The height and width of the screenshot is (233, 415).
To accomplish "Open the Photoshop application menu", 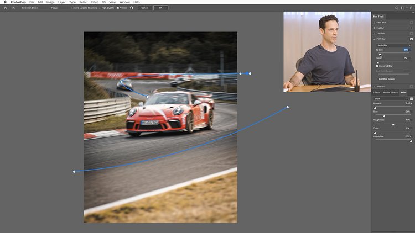I will pyautogui.click(x=18, y=2).
